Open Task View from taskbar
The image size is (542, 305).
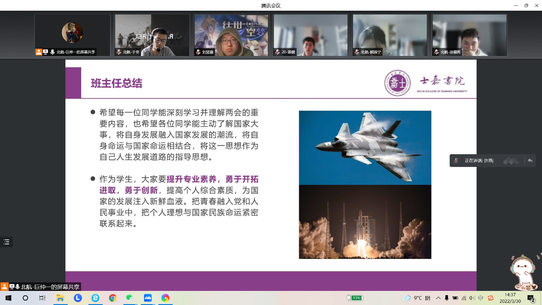pyautogui.click(x=42, y=298)
